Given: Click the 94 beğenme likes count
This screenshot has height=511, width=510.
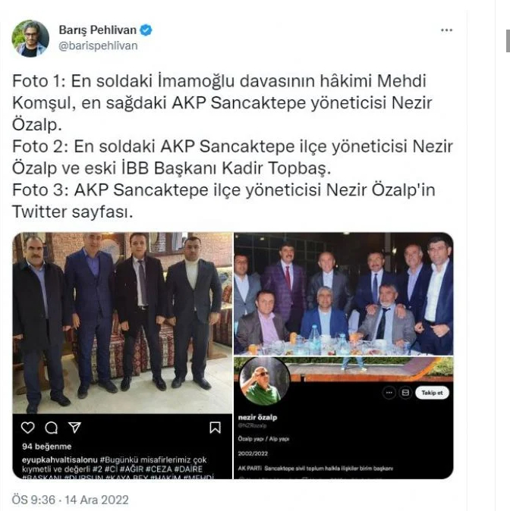Looking at the screenshot, I should click(46, 447).
